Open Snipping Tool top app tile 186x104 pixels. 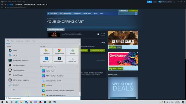pos(72,60)
